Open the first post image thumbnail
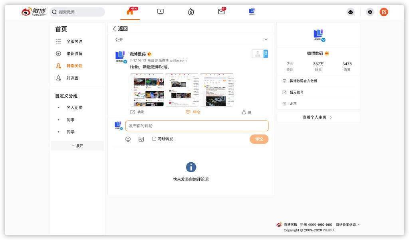The height and width of the screenshot is (240, 409). click(x=147, y=90)
